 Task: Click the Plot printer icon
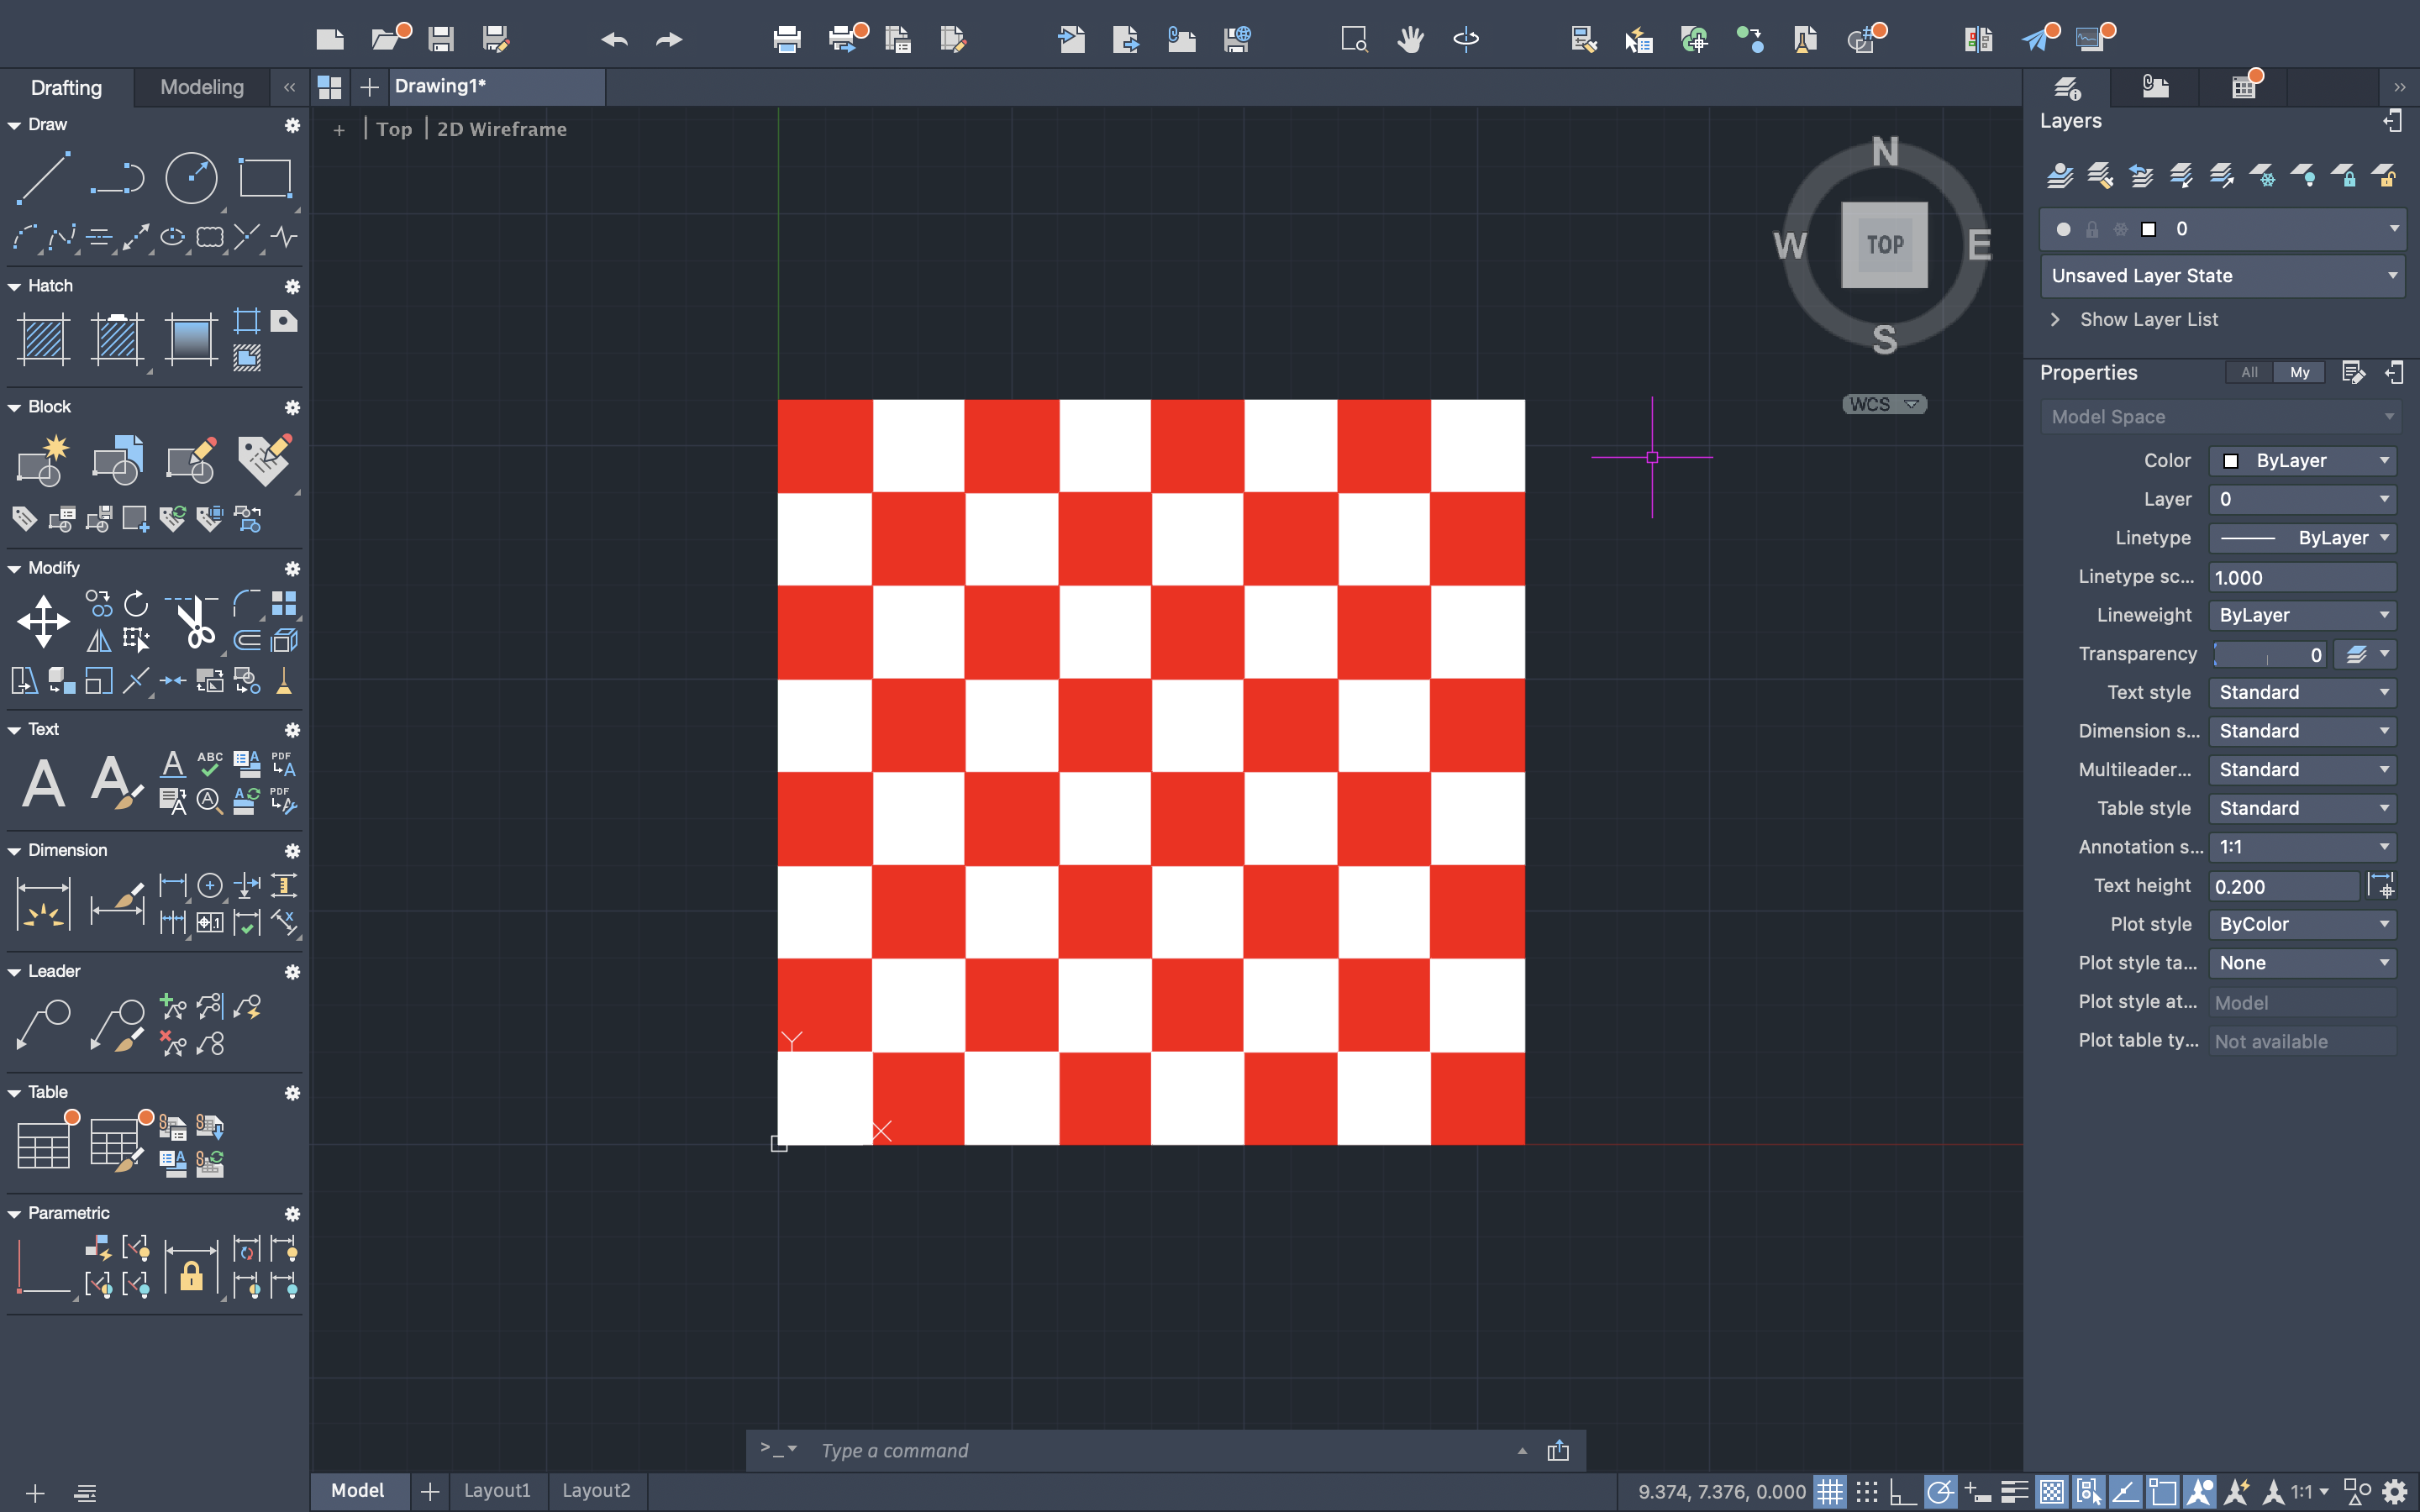pos(787,40)
